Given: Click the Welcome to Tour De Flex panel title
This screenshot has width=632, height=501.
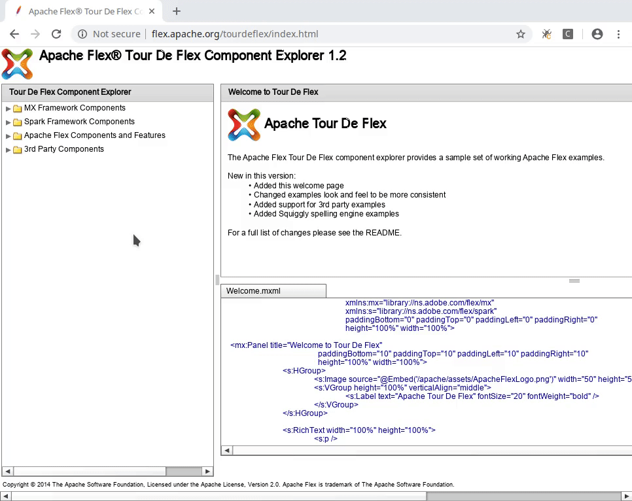Looking at the screenshot, I should 273,92.
